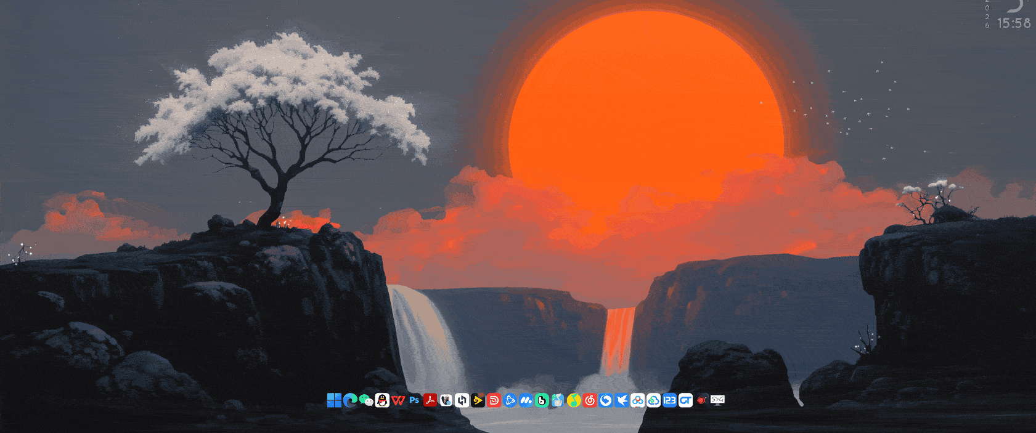The image size is (1036, 433).
Task: Launch the blue striped-m chat app
Action: point(526,400)
